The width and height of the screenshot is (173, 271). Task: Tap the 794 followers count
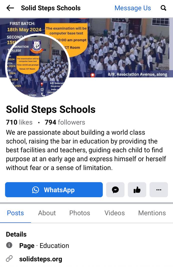(65, 122)
